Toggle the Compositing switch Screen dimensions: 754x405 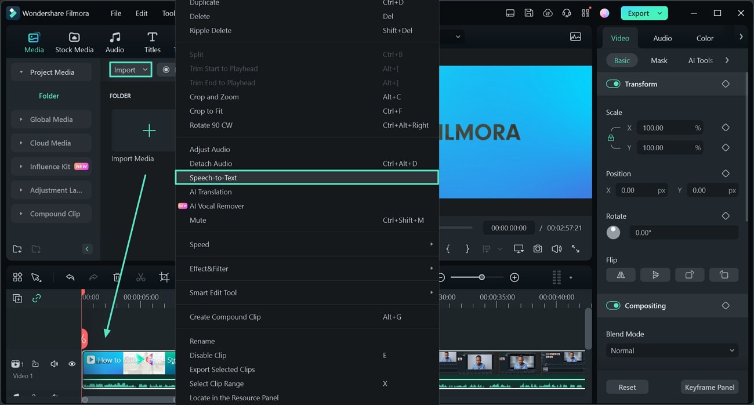613,306
